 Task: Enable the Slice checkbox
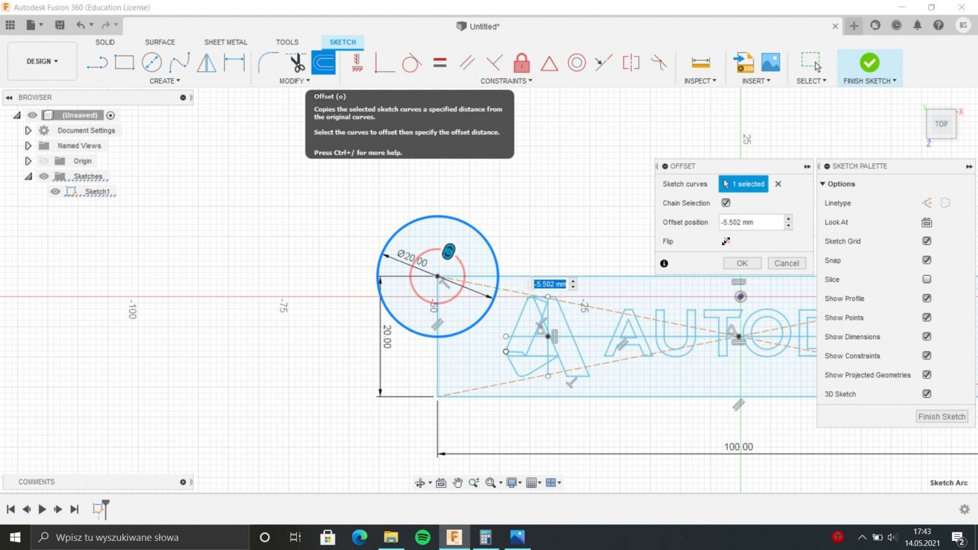926,279
